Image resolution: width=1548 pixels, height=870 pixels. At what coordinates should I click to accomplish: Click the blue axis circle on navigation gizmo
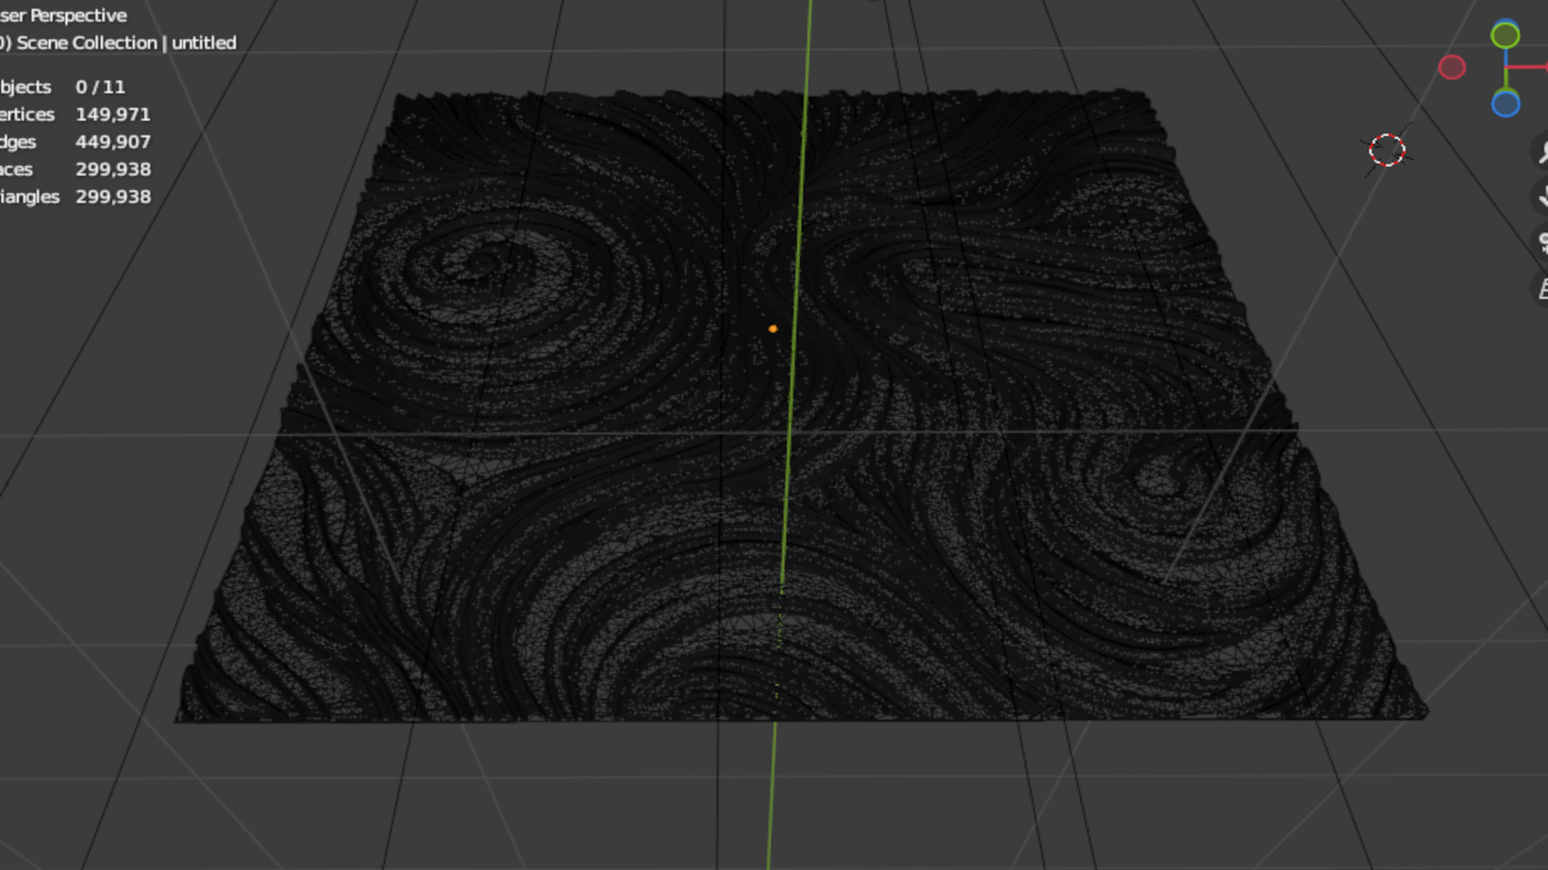tap(1504, 104)
